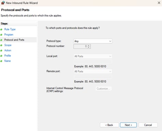Jump to the Action step

click(8, 50)
